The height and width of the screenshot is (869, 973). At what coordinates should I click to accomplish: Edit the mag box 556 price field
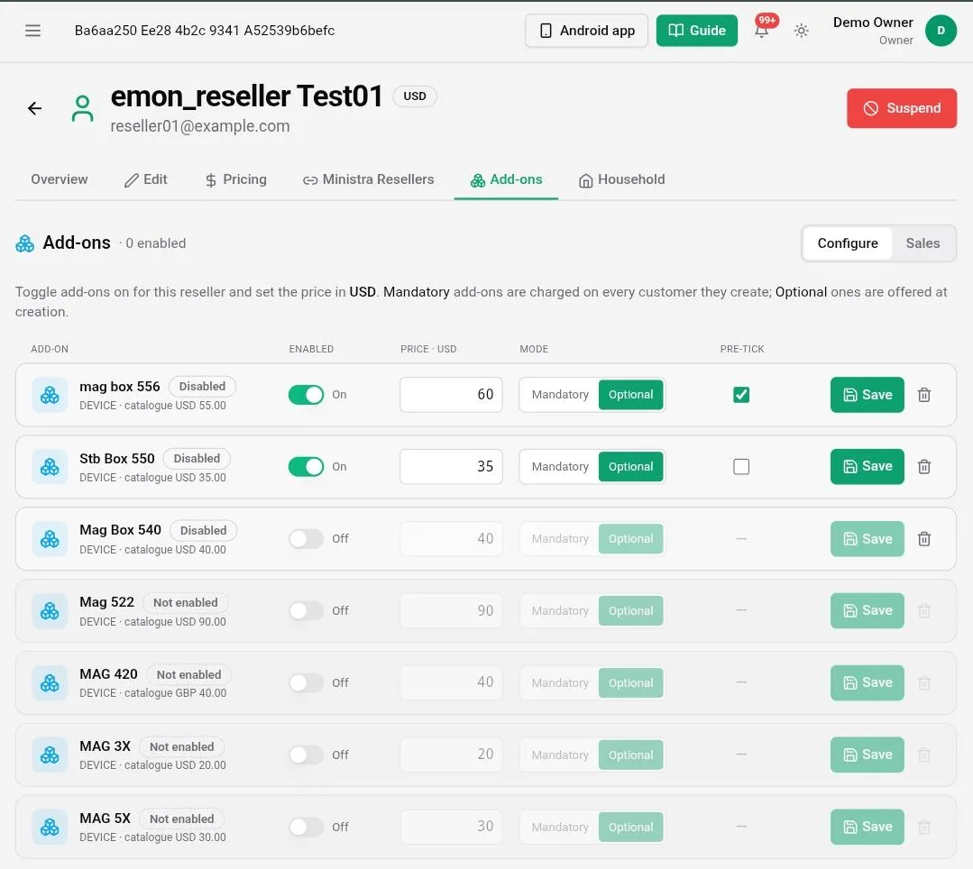451,395
